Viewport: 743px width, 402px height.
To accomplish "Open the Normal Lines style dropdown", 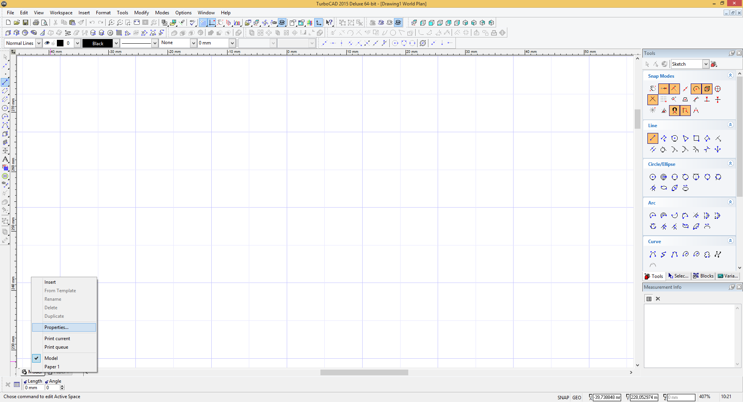I will point(39,43).
